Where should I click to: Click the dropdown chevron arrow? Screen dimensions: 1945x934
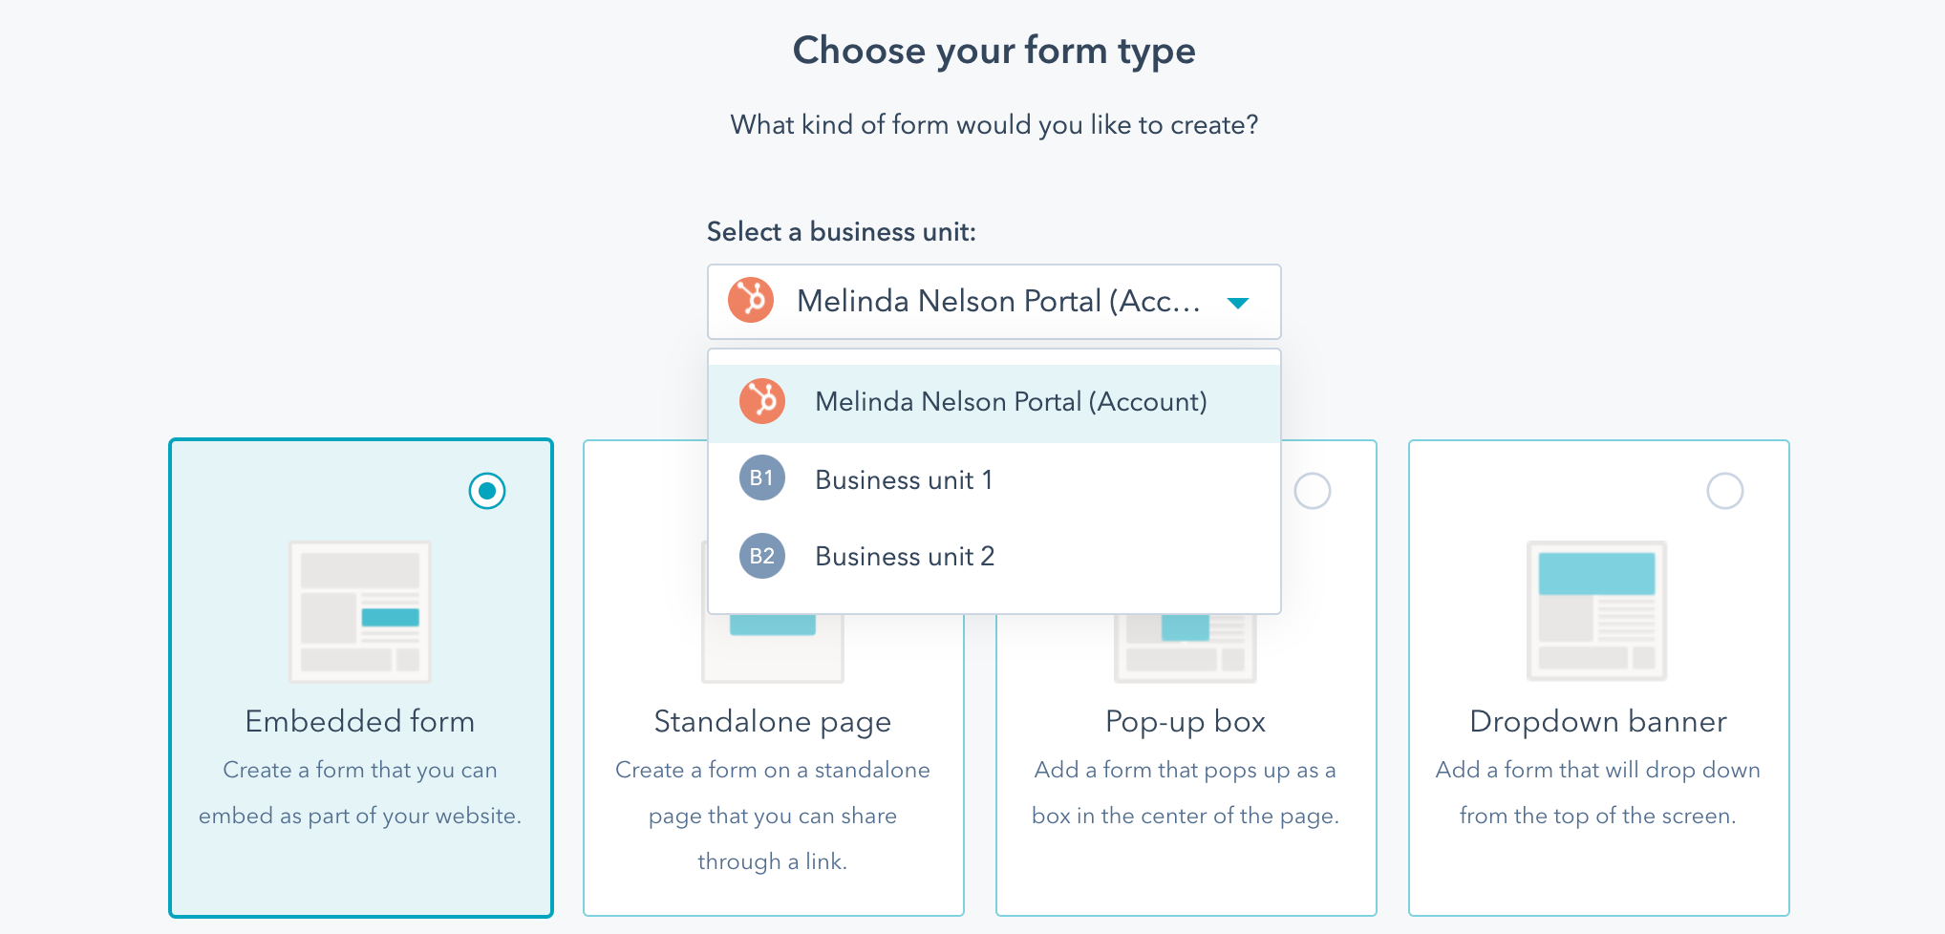(x=1239, y=302)
